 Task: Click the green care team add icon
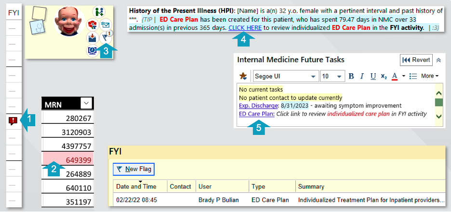coord(99,12)
